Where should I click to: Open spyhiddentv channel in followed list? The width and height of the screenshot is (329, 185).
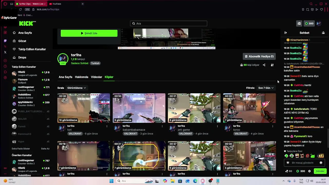click(31, 104)
